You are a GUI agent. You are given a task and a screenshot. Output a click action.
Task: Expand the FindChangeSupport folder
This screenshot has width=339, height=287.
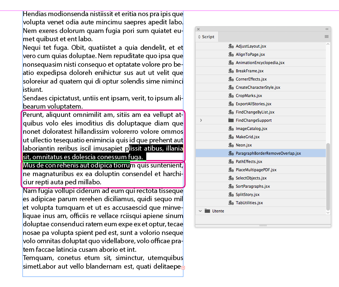pos(201,120)
